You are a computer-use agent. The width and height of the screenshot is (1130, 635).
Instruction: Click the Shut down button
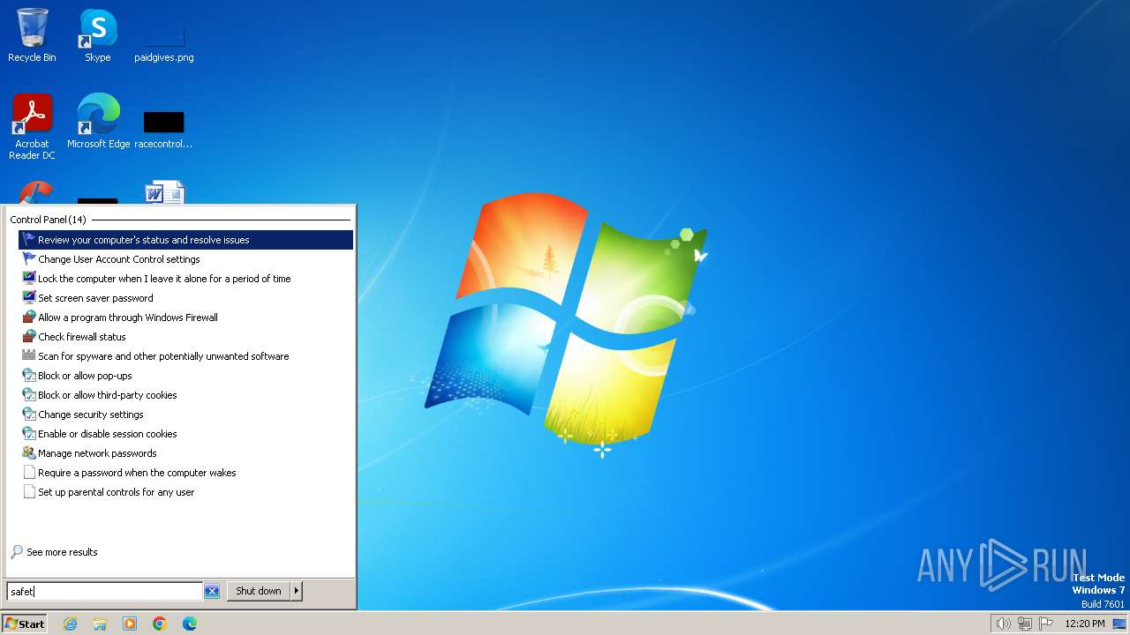point(258,591)
